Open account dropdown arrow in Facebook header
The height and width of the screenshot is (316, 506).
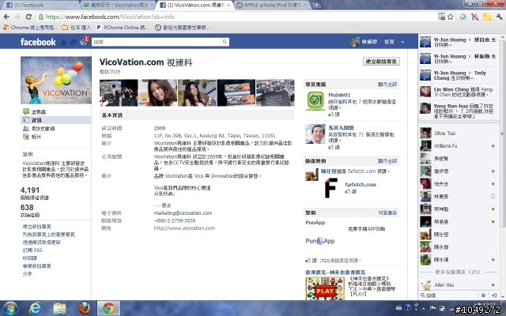[x=402, y=42]
